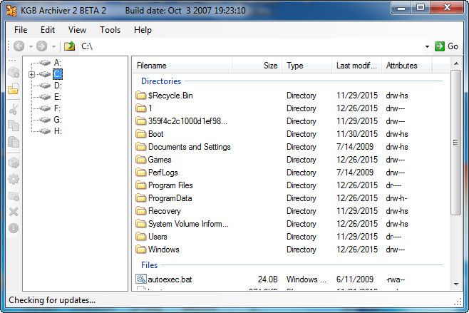469x313 pixels.
Task: Click the open folder sidebar icon
Action: pyautogui.click(x=14, y=89)
